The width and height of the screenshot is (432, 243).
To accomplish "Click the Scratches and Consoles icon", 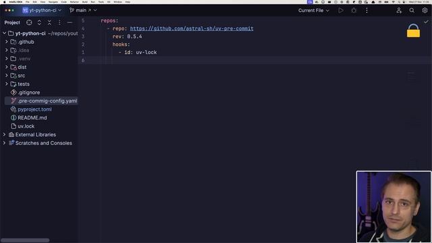I will [x=11, y=143].
